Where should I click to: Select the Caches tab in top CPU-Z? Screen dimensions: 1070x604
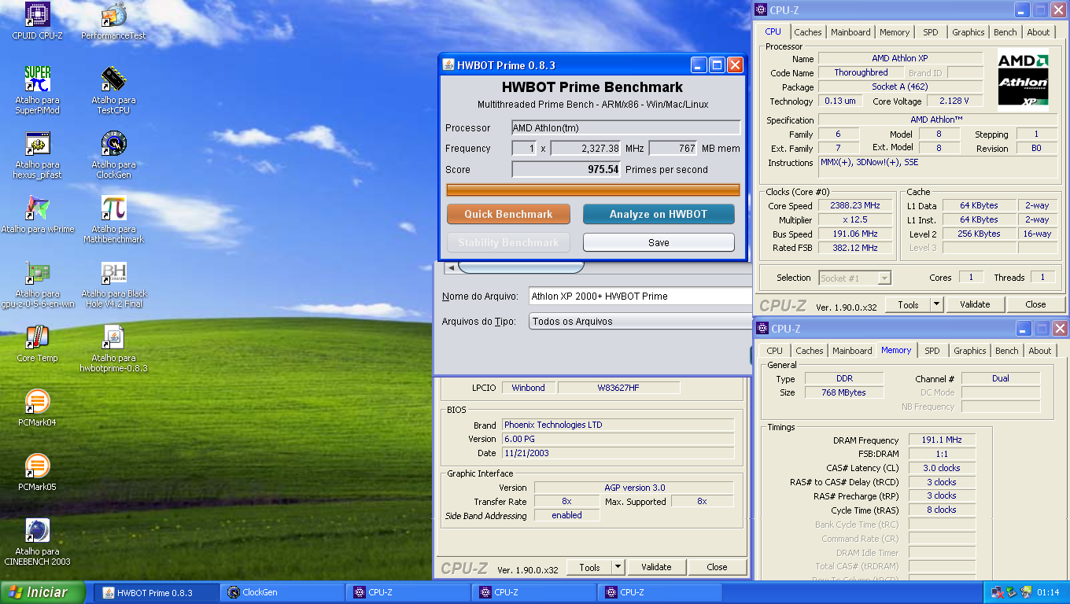coord(807,32)
